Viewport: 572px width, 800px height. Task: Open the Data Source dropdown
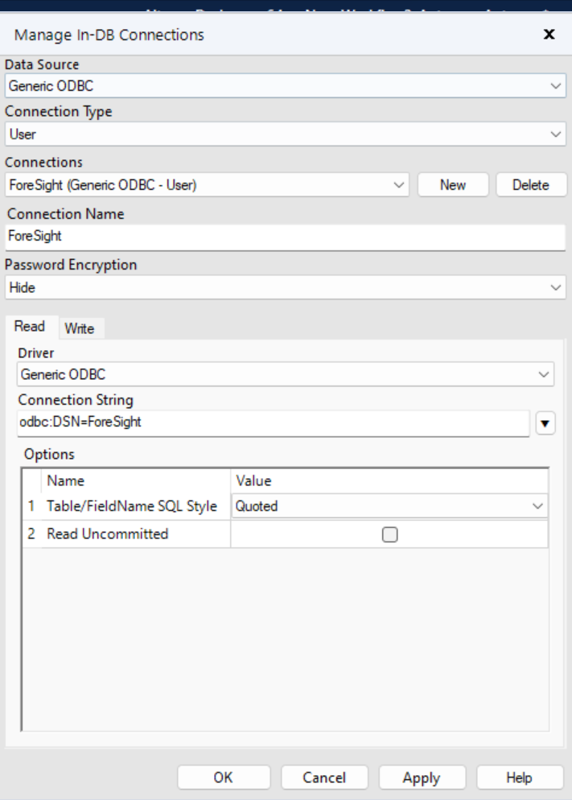[285, 85]
